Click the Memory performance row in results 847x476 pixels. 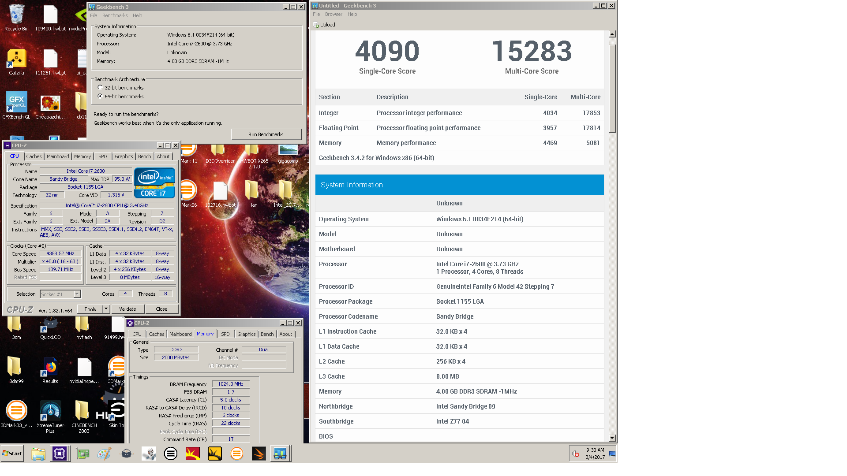(x=459, y=143)
